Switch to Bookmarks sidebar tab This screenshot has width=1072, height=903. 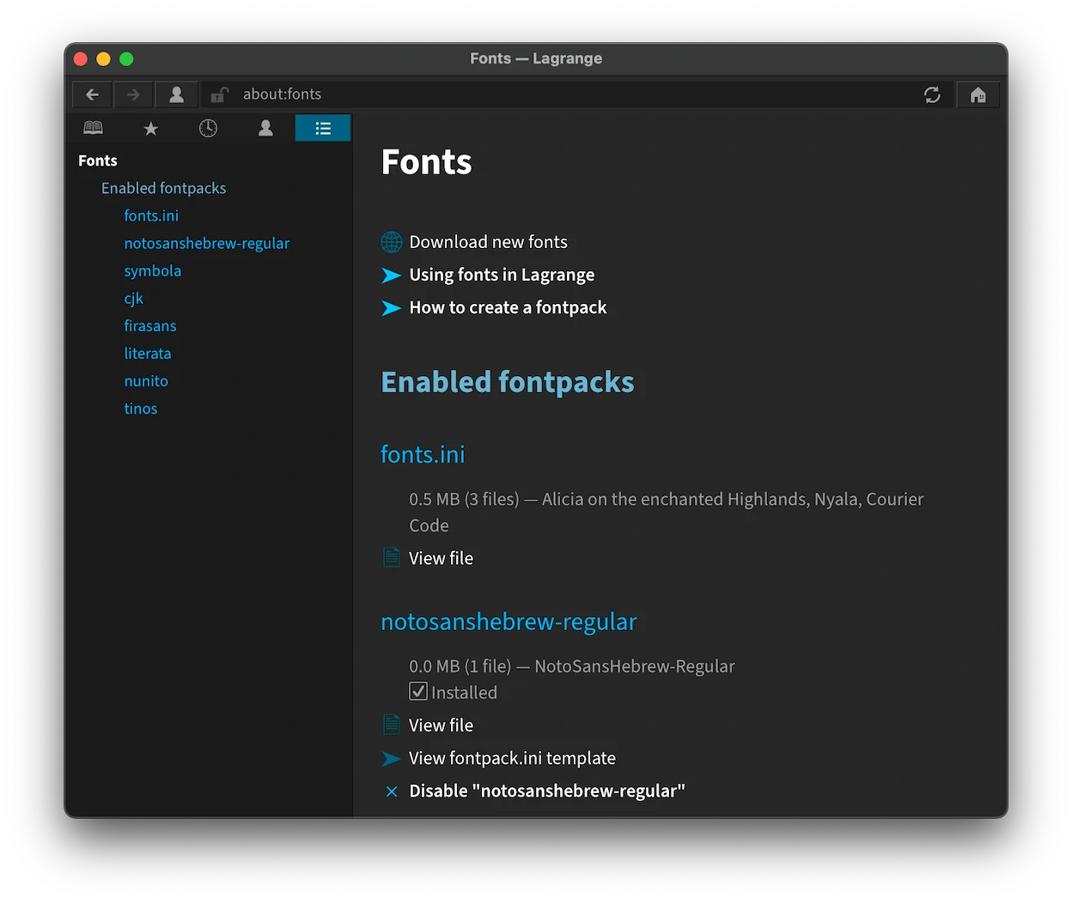[x=94, y=128]
